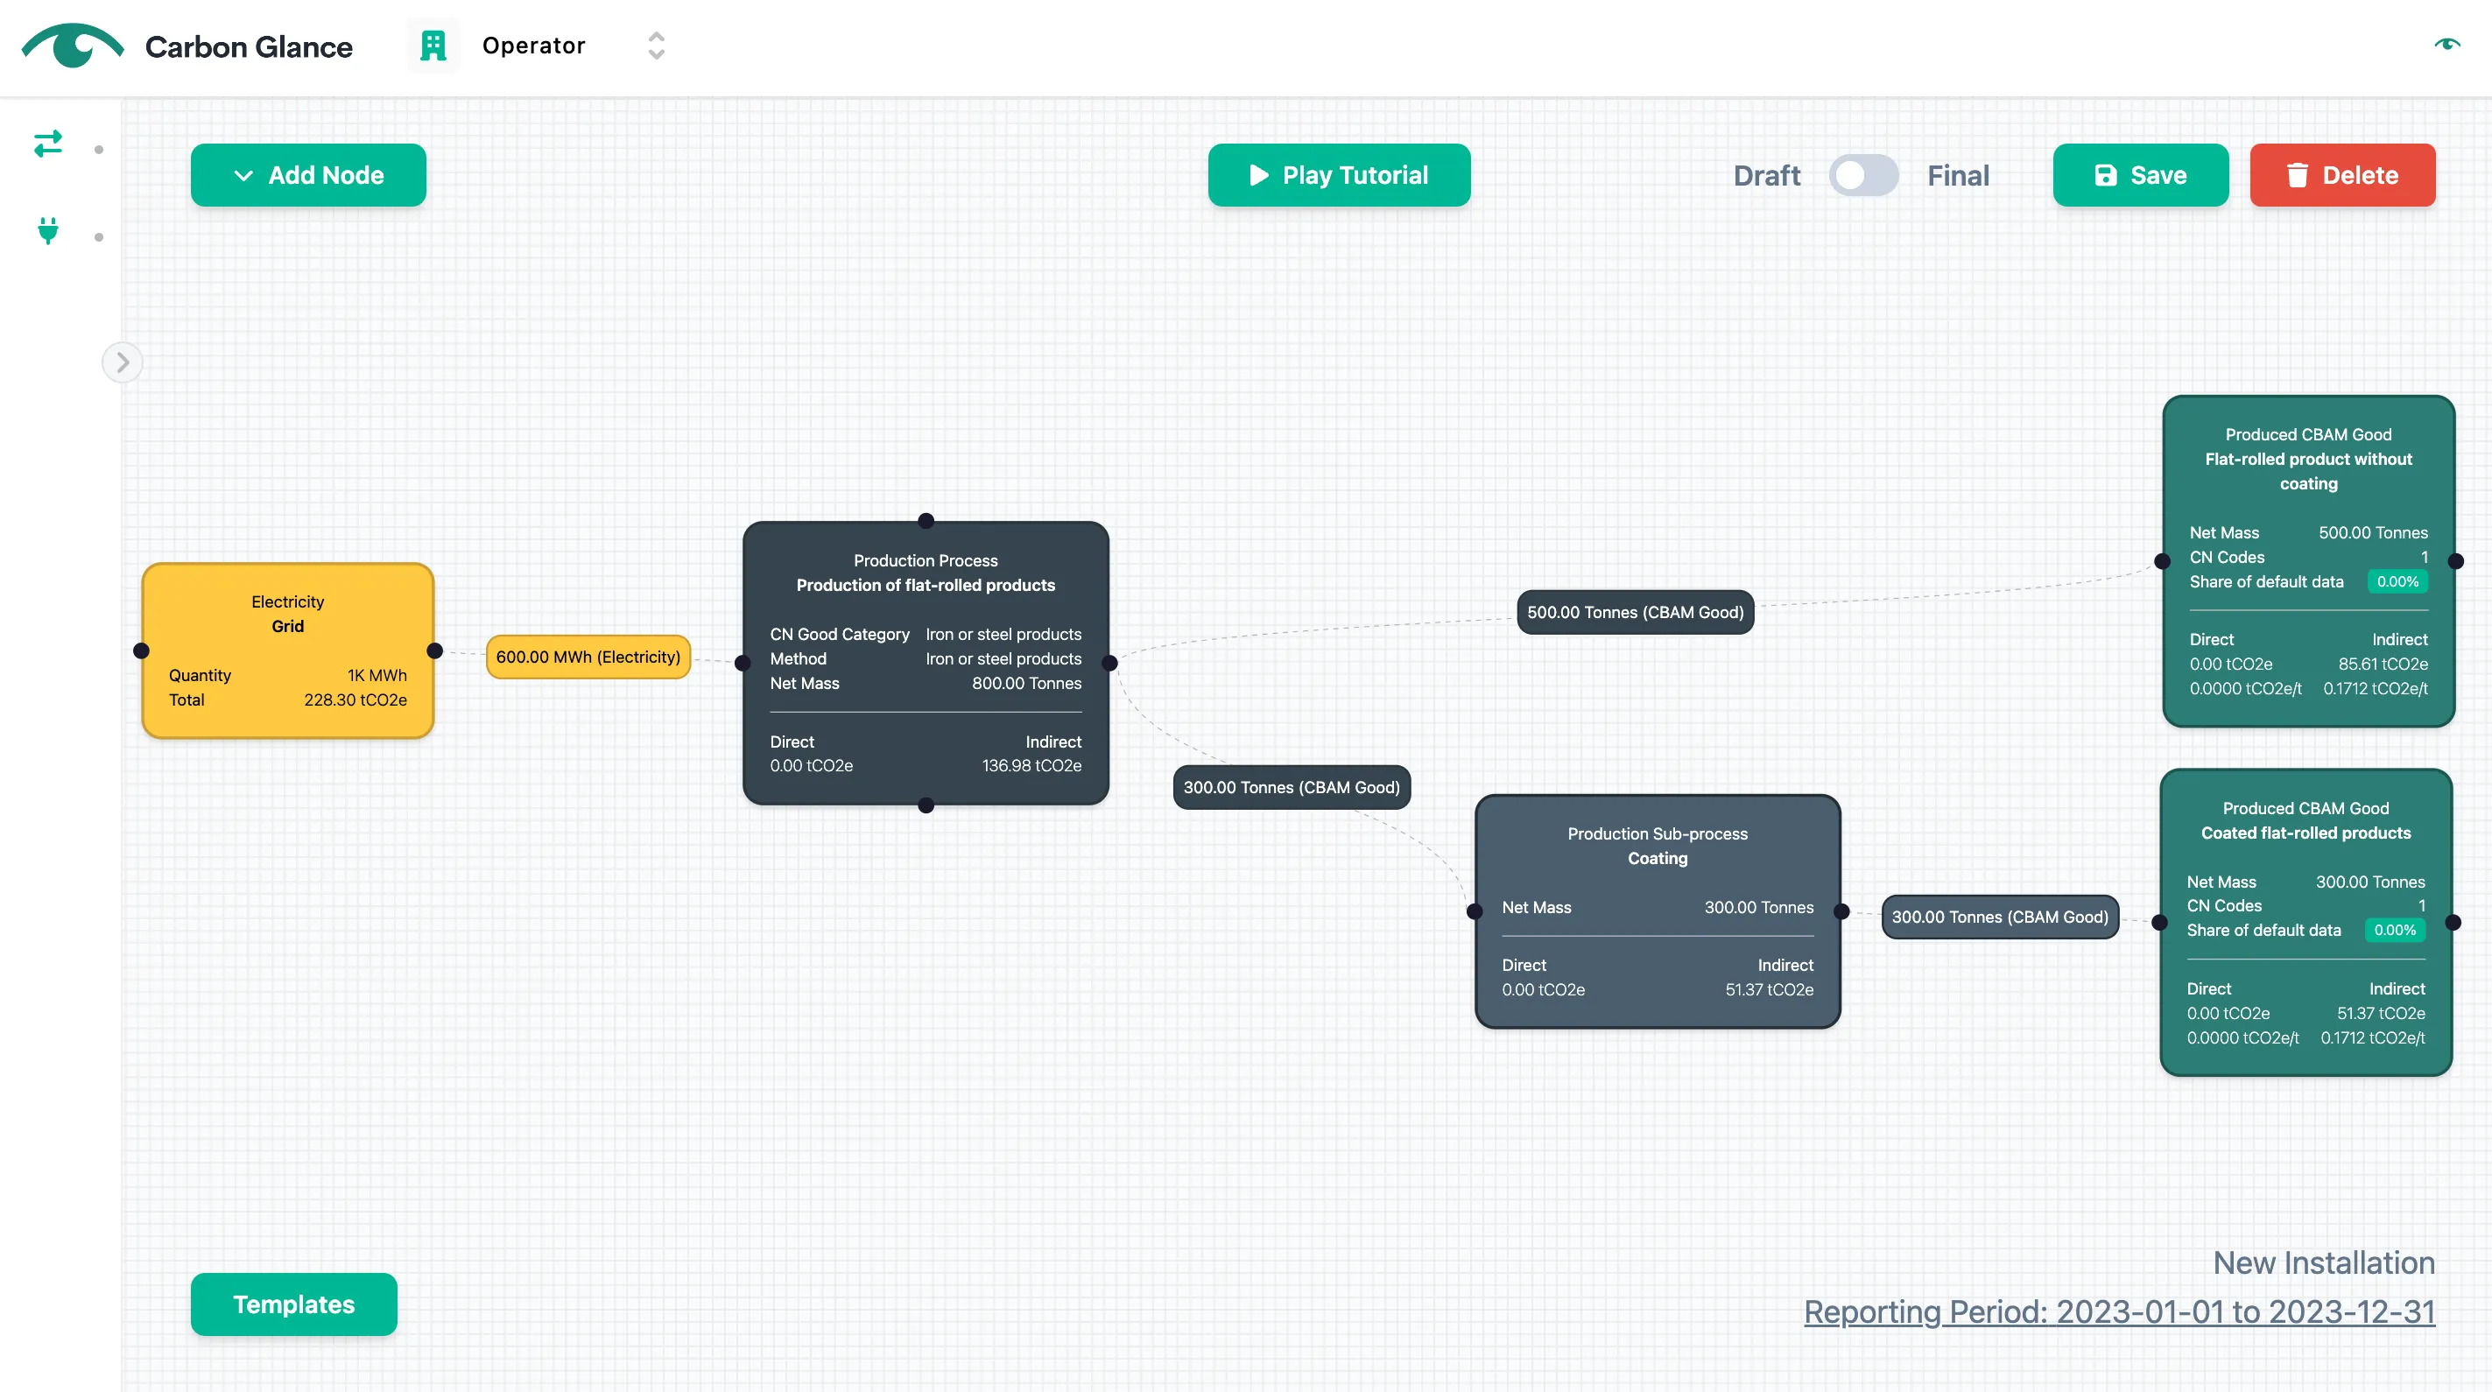
Task: Click the Carbon Glance eye logo
Action: tap(73, 46)
